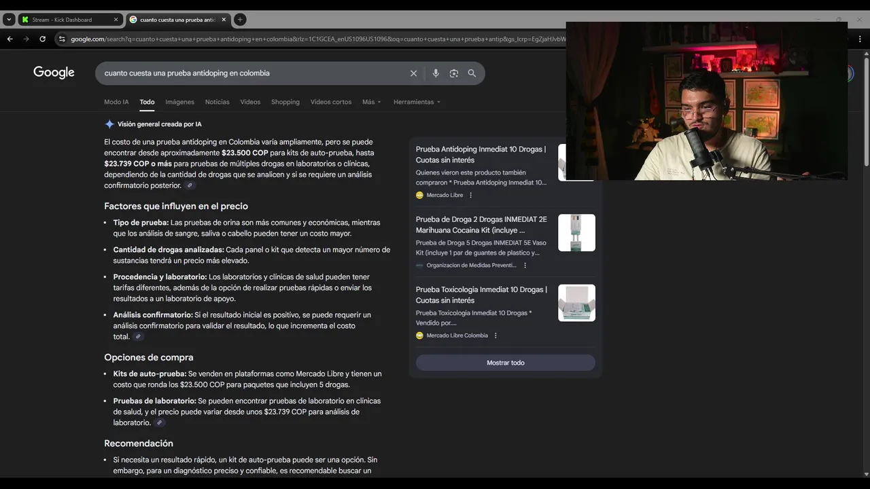The height and width of the screenshot is (489, 870).
Task: Open Prueba Antidoping Inmediat 10 Drogas listing
Action: click(481, 154)
